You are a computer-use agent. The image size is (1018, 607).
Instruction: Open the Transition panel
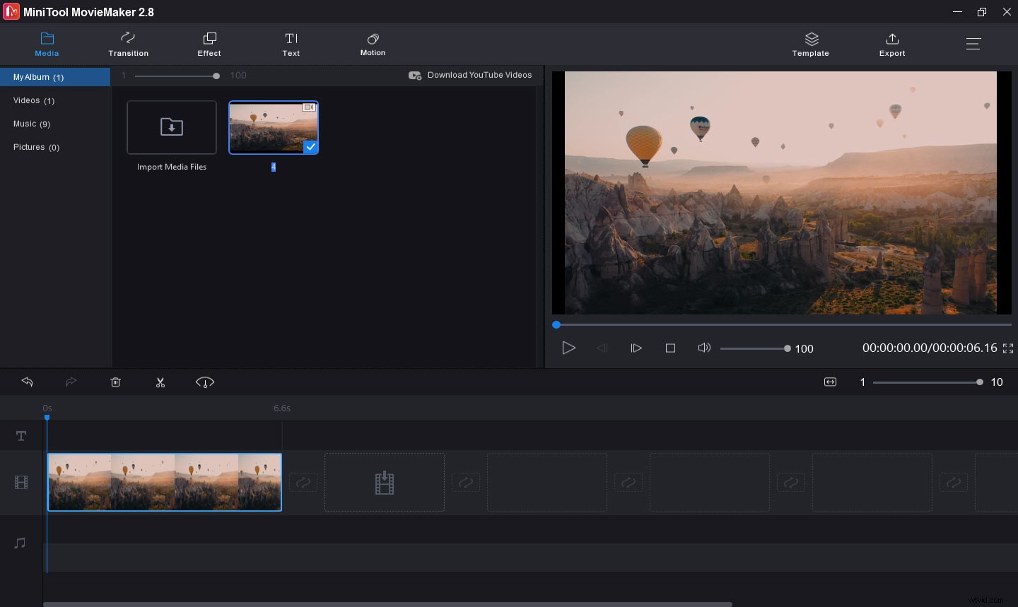(128, 44)
